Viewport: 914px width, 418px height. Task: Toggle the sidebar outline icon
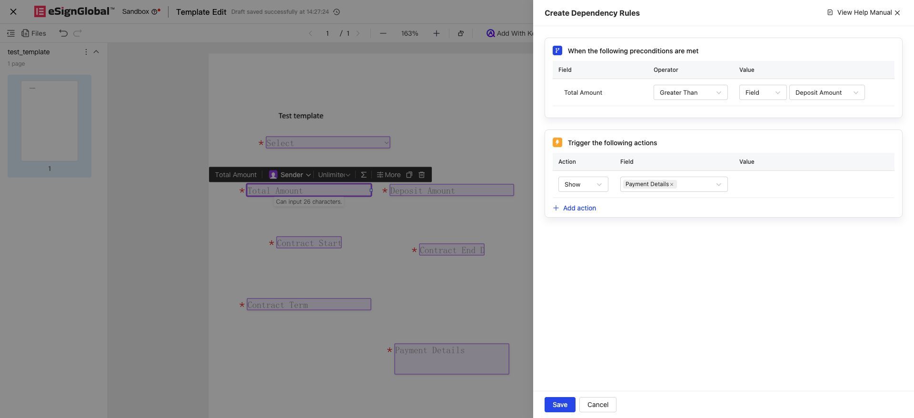pos(10,33)
